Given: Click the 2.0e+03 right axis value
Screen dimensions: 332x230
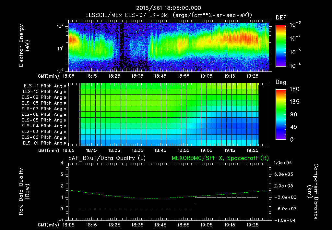Looking at the screenshot, I should pyautogui.click(x=284, y=186).
